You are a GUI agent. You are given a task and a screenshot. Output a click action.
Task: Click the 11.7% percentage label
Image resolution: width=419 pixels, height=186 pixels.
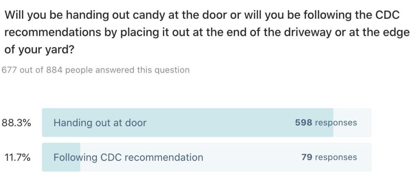point(17,157)
